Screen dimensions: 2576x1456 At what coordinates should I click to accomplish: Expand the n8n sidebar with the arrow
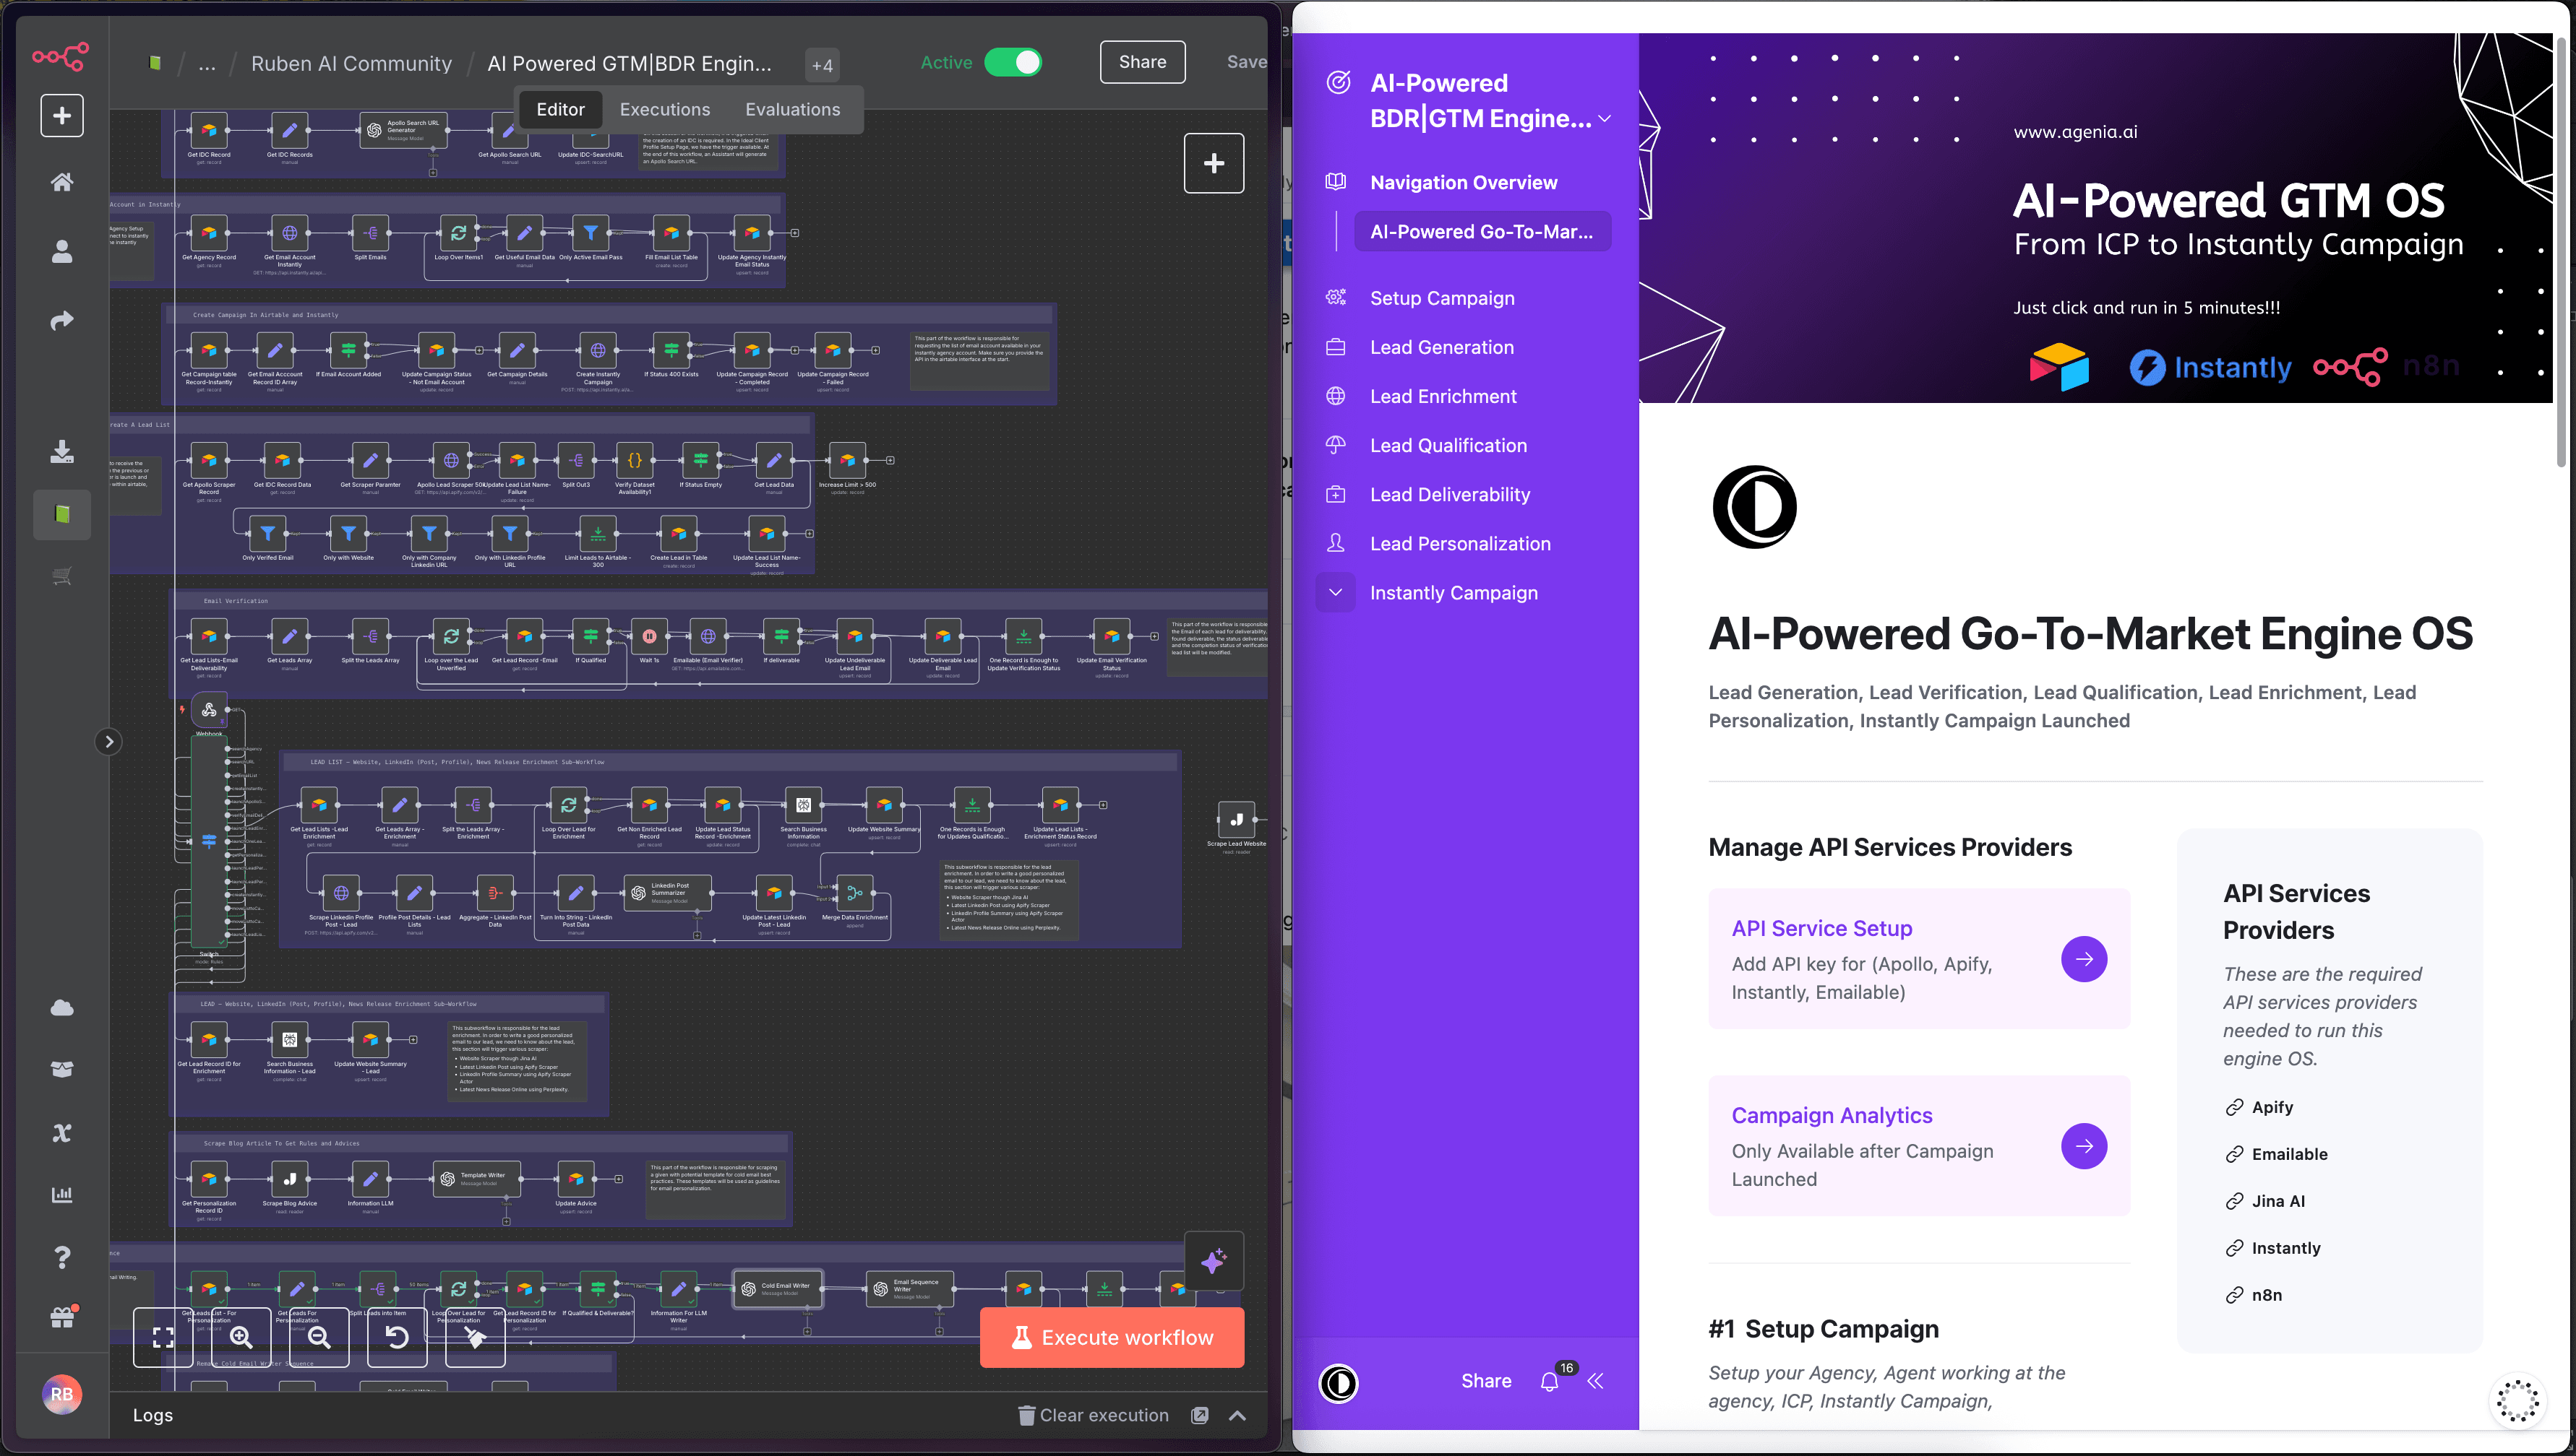[x=109, y=742]
